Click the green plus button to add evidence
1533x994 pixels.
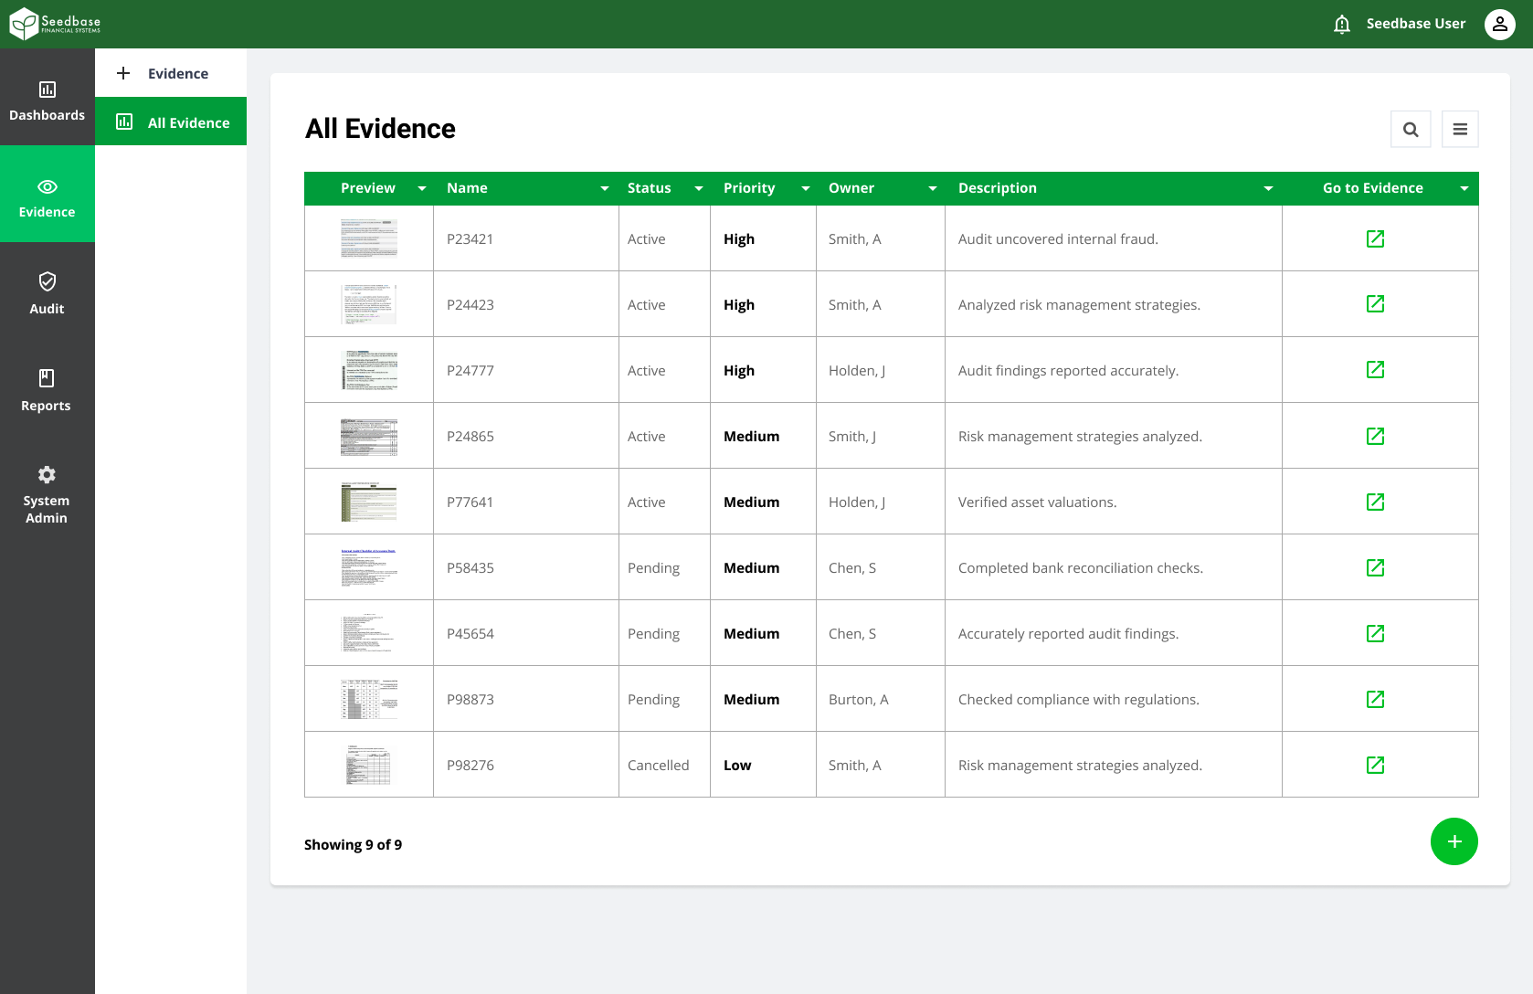click(1454, 841)
